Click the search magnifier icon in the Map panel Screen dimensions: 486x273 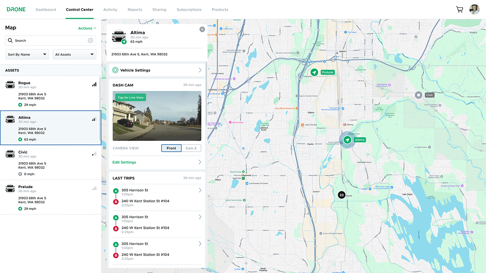point(10,40)
